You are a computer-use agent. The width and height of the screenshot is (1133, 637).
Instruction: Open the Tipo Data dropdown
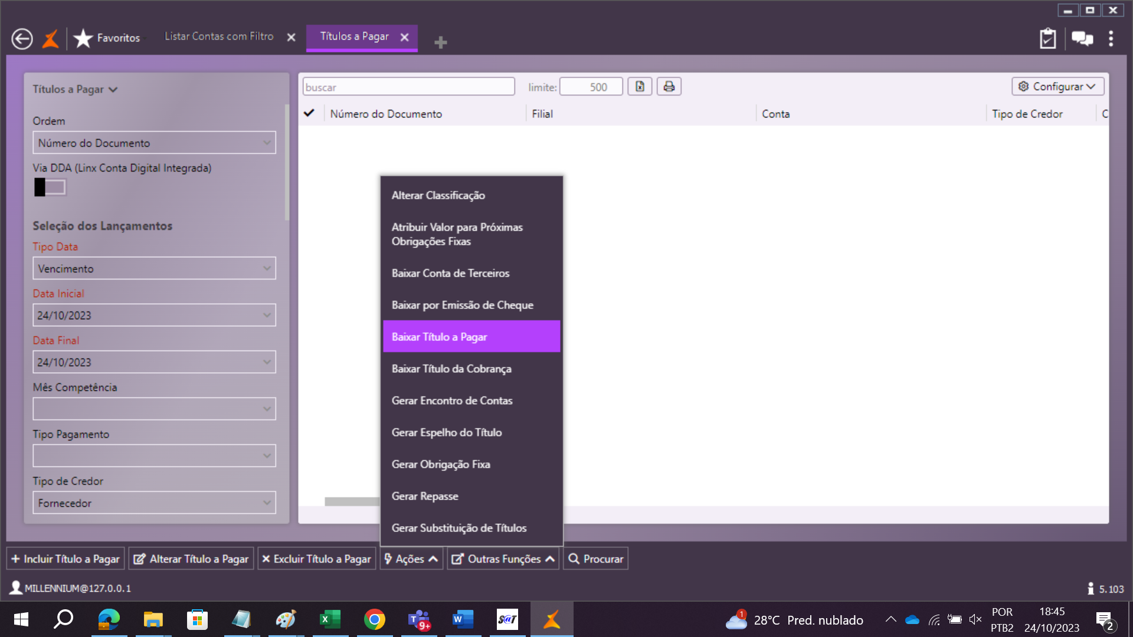click(x=154, y=268)
